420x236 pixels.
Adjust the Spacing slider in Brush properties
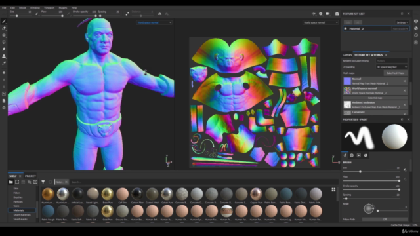point(371,199)
